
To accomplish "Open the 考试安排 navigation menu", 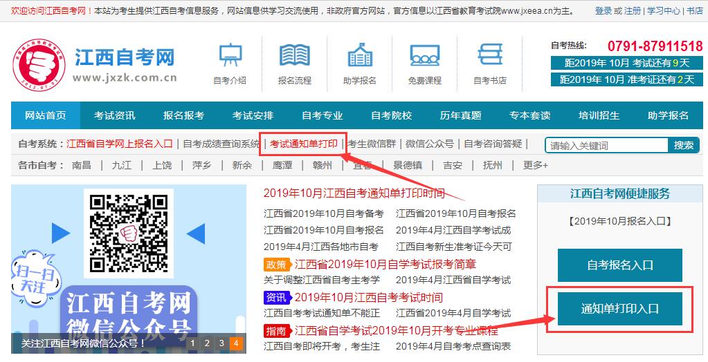I will coord(253,115).
